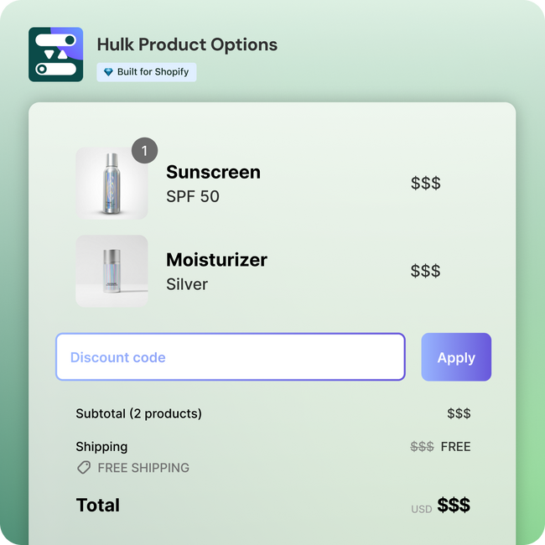This screenshot has width=545, height=545.
Task: Click the FREE SHIPPING discount label
Action: click(143, 468)
